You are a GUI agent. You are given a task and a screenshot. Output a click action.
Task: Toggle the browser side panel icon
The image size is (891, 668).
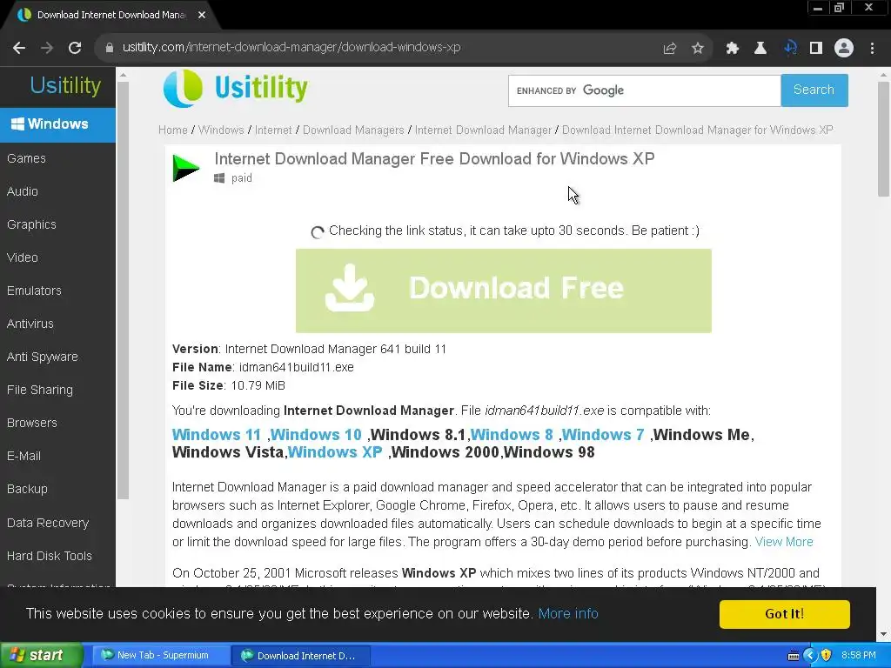tap(816, 49)
